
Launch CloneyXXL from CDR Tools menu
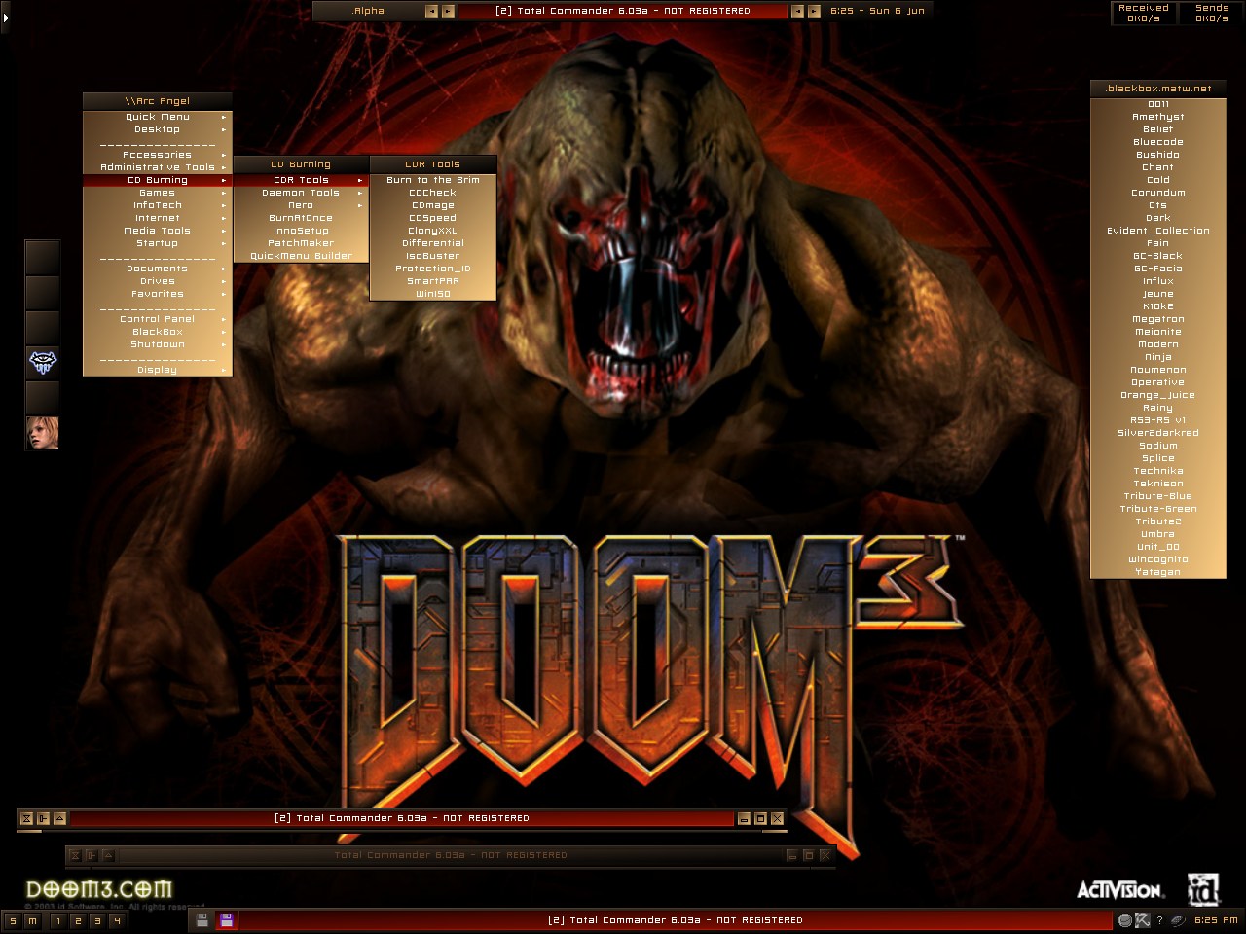(x=433, y=231)
